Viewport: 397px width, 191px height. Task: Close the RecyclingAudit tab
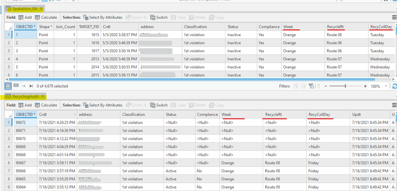(x=43, y=96)
